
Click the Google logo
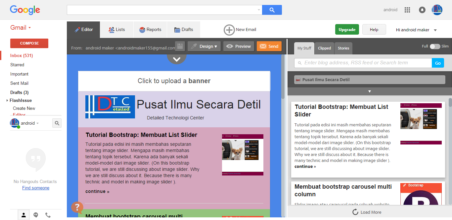[x=25, y=10]
